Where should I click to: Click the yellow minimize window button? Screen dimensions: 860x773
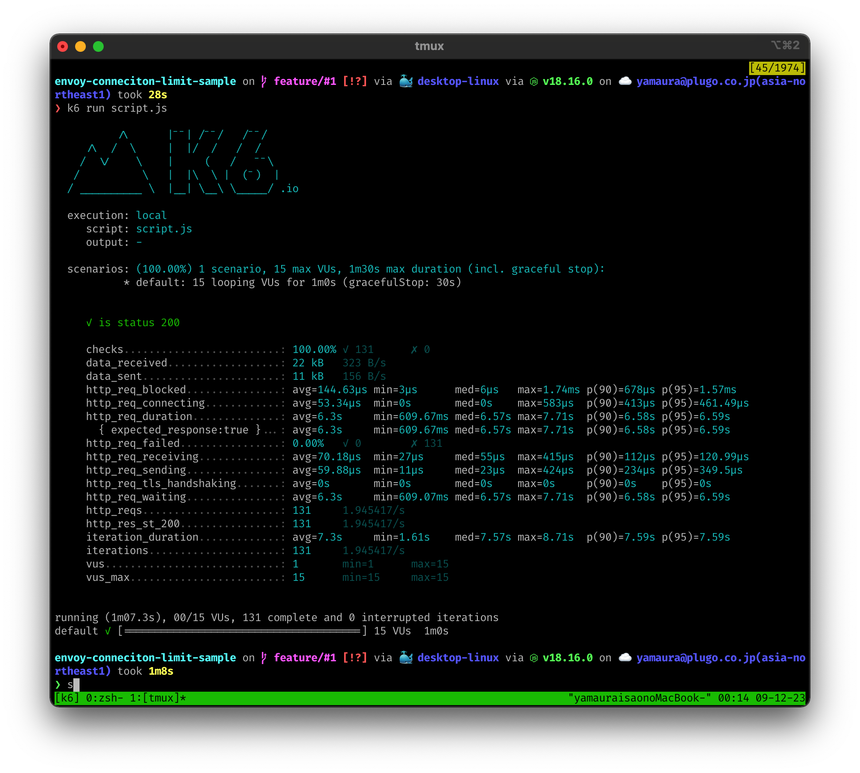tap(80, 46)
